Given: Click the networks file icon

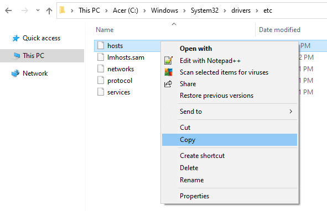Looking at the screenshot, I should (101, 68).
